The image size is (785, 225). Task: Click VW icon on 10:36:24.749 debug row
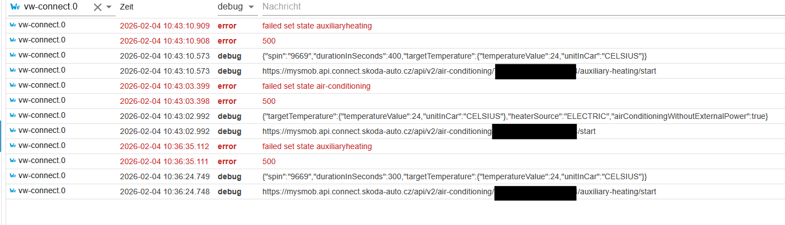(12, 176)
